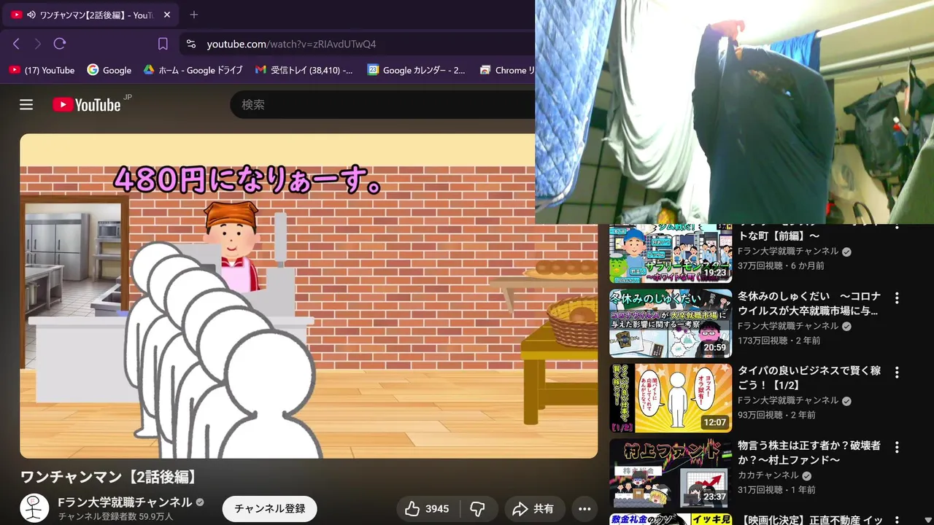Click the address bar URL
The width and height of the screenshot is (934, 525).
coord(291,44)
